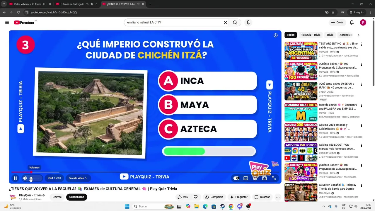Open player settings gear
This screenshot has width=375, height=211.
pos(255,178)
